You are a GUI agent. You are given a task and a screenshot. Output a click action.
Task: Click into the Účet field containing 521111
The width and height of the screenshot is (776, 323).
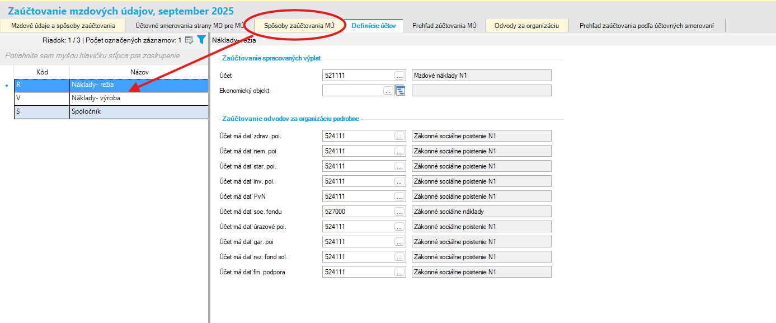357,76
